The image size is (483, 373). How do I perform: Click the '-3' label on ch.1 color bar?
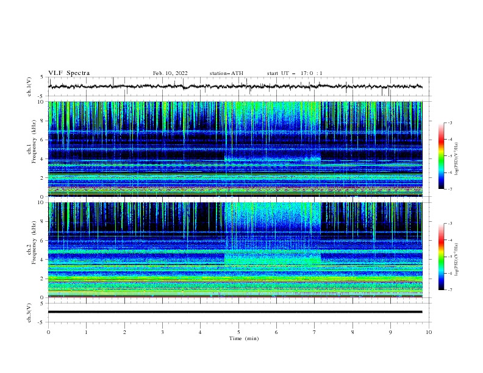[450, 123]
